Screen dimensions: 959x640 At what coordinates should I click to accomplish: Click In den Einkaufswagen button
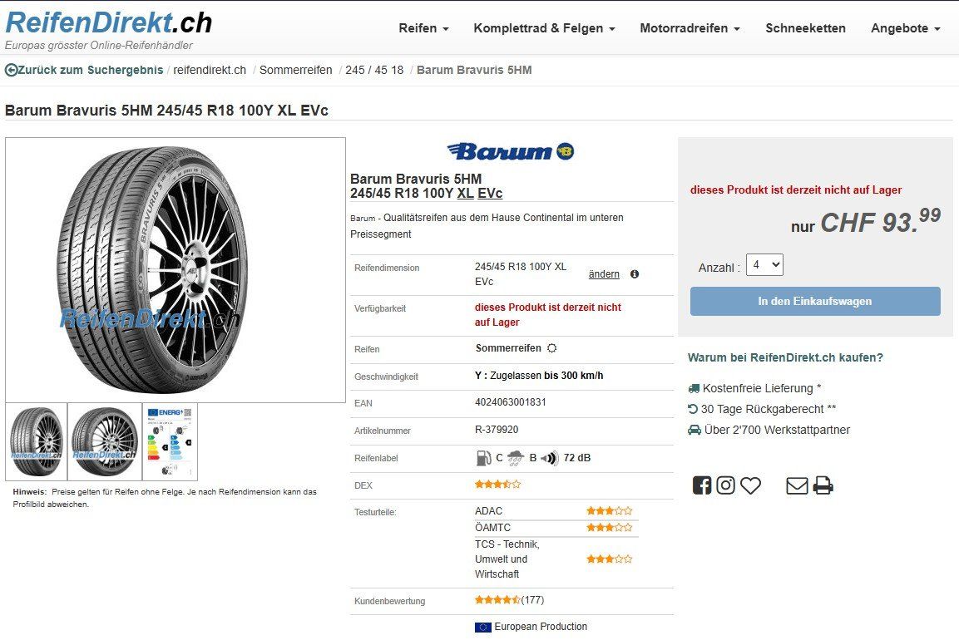coord(815,302)
